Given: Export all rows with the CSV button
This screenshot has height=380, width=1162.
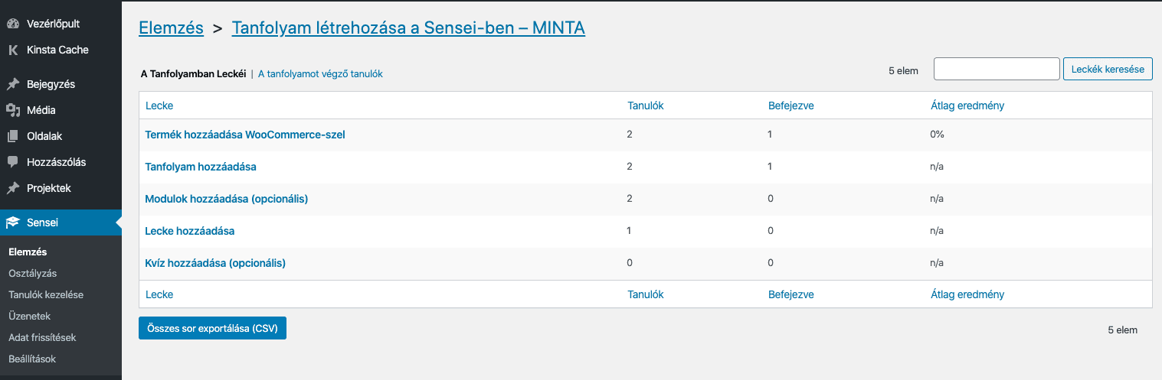Looking at the screenshot, I should pos(212,329).
